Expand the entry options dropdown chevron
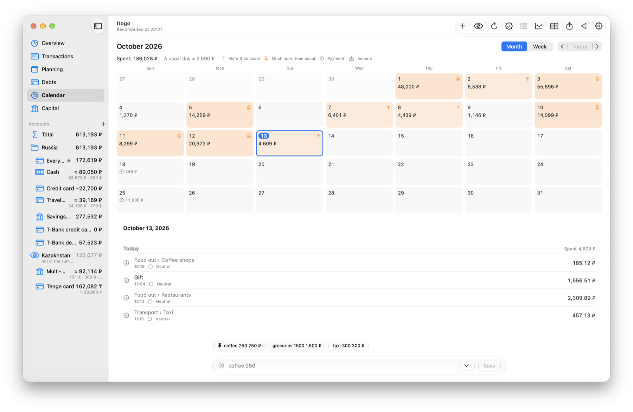 click(x=466, y=366)
